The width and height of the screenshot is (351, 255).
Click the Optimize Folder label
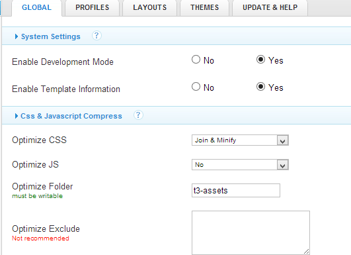coord(42,186)
